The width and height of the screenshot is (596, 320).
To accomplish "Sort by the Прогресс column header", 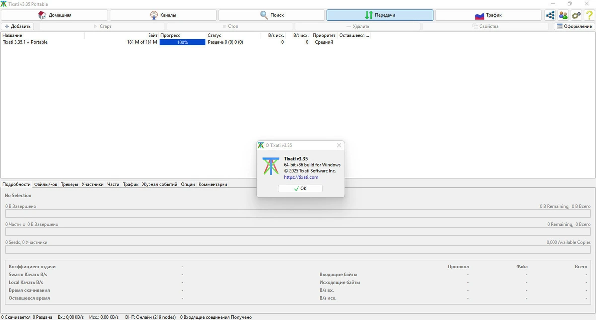I will pos(182,35).
